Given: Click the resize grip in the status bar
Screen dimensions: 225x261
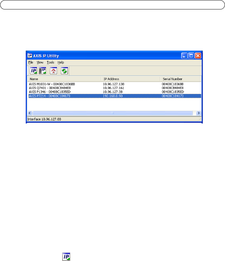Looking at the screenshot, I should pyautogui.click(x=200, y=120).
